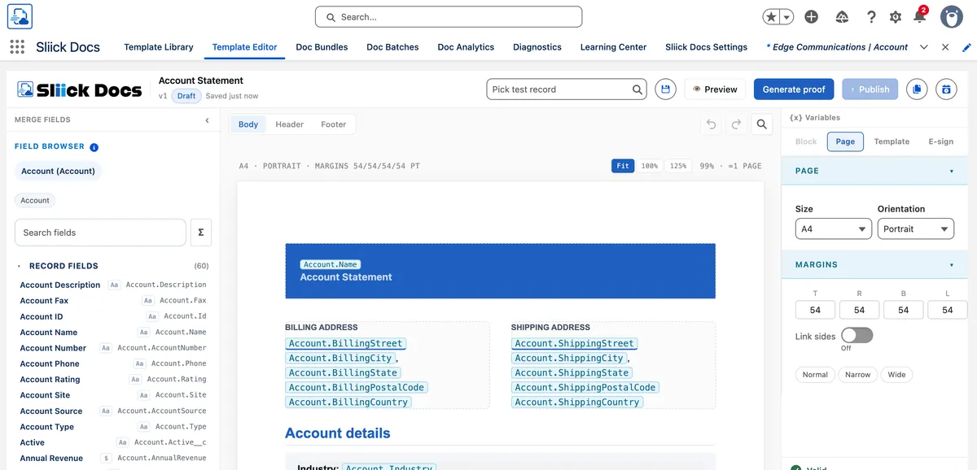
Task: Click the Draft status badge
Action: pos(186,96)
